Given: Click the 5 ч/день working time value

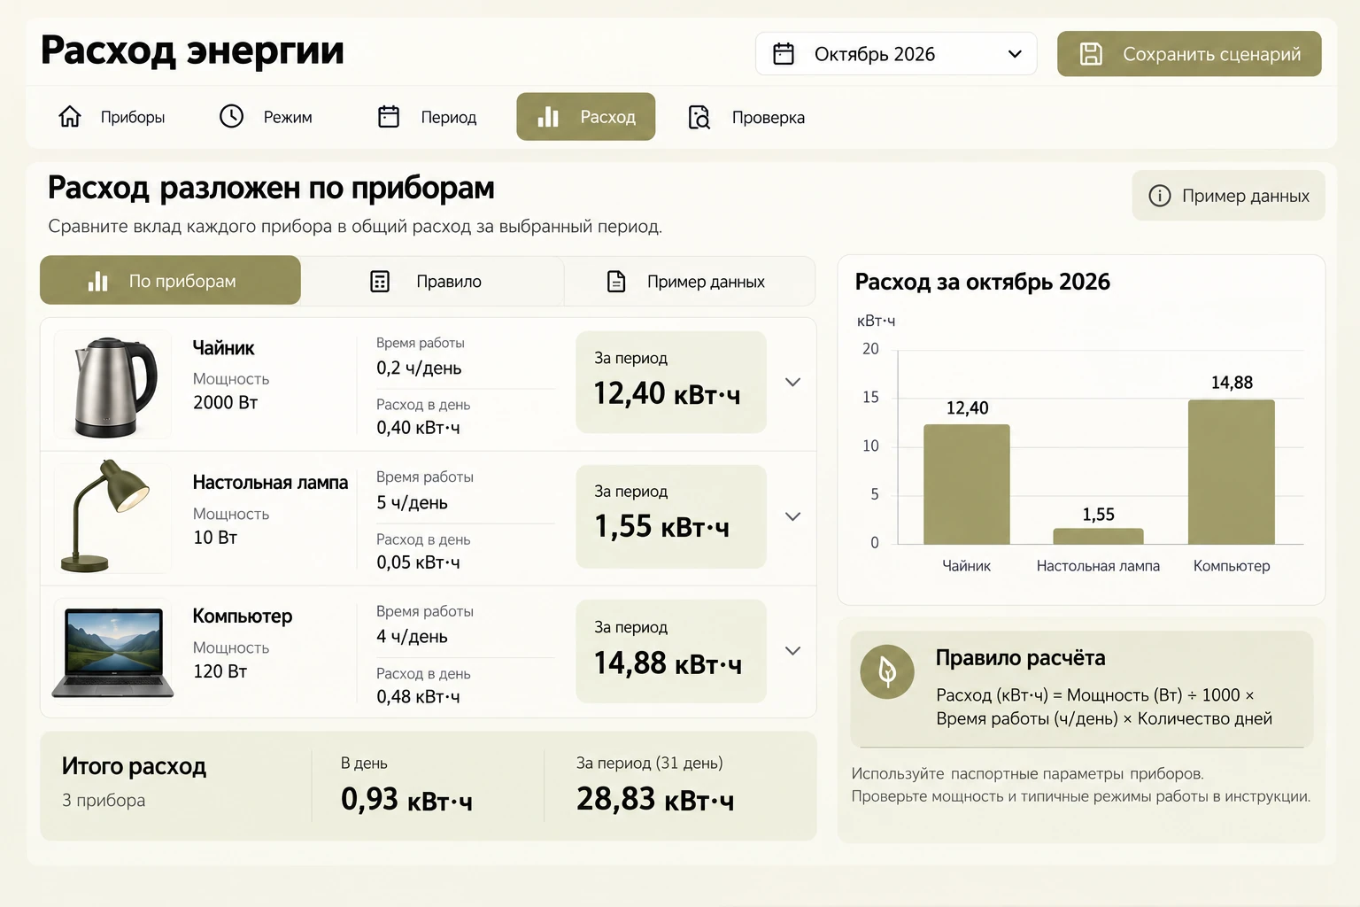Looking at the screenshot, I should click(x=412, y=503).
